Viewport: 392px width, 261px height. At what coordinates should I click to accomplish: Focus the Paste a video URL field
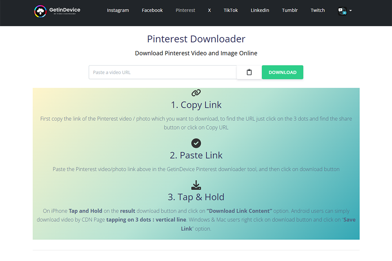163,72
